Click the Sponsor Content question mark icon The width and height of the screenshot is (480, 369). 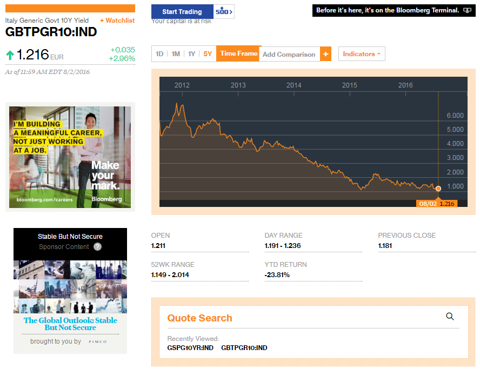[97, 246]
